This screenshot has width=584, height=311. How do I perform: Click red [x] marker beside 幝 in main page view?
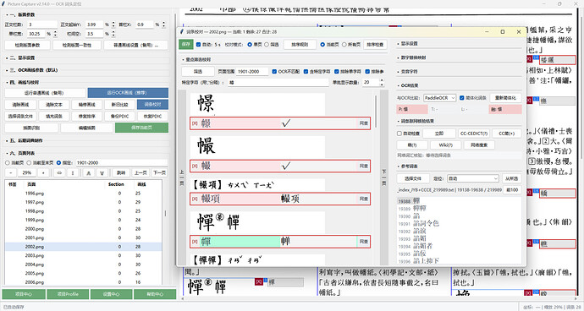pyautogui.click(x=258, y=281)
